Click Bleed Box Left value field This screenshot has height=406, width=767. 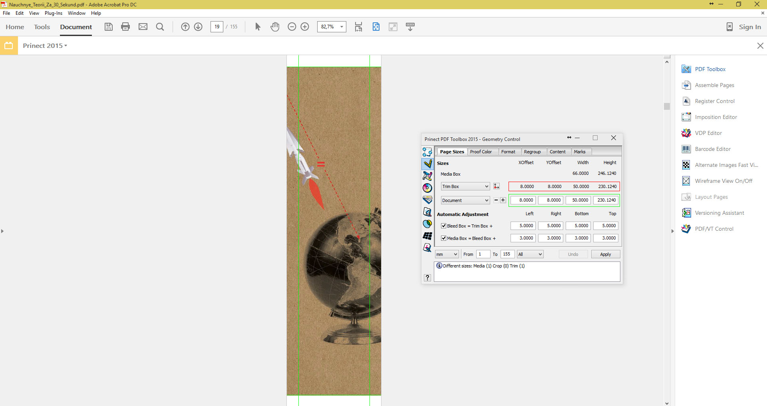tap(523, 226)
